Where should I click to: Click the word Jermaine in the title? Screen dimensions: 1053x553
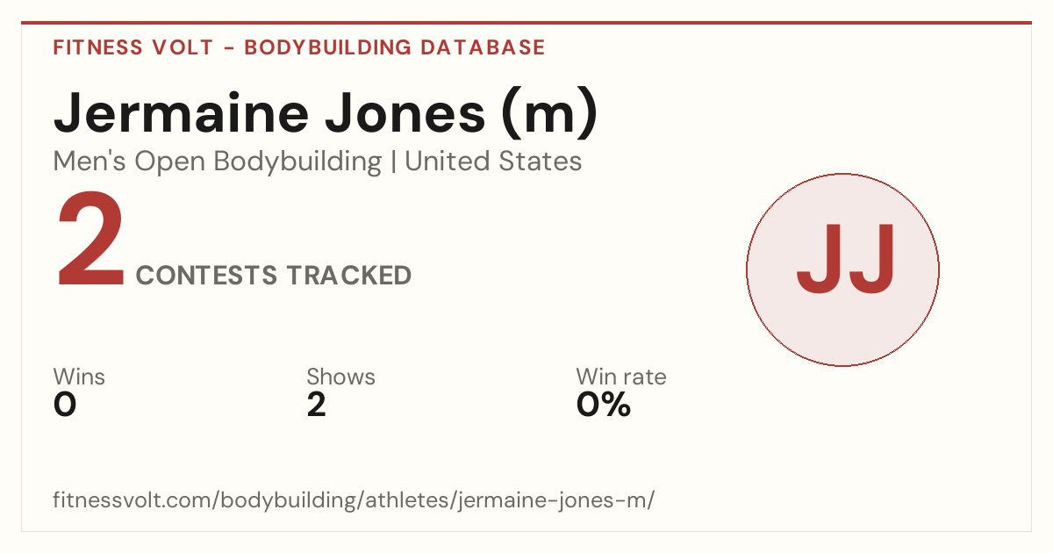[181, 113]
